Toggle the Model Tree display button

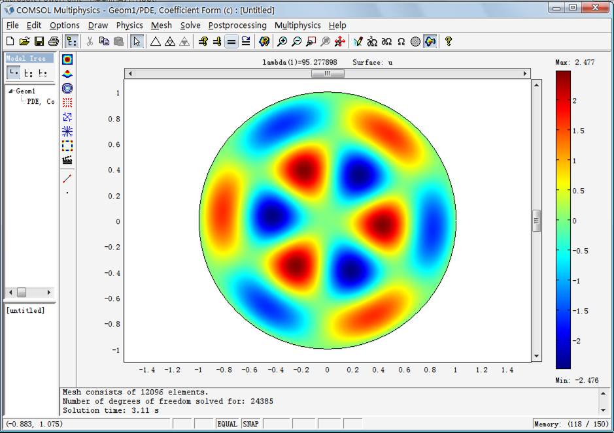[x=71, y=41]
